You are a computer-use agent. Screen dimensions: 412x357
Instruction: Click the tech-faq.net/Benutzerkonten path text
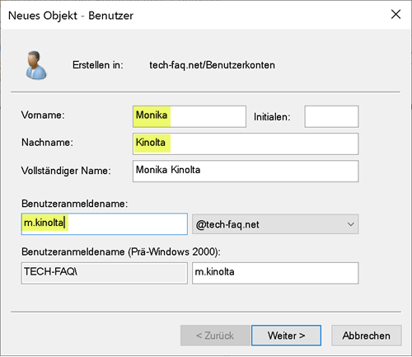pos(212,65)
